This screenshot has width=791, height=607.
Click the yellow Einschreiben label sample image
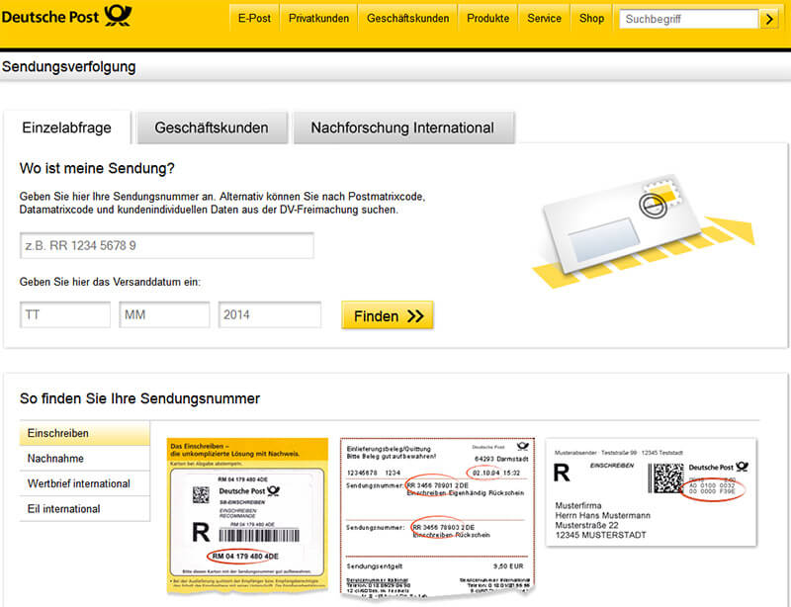point(247,515)
